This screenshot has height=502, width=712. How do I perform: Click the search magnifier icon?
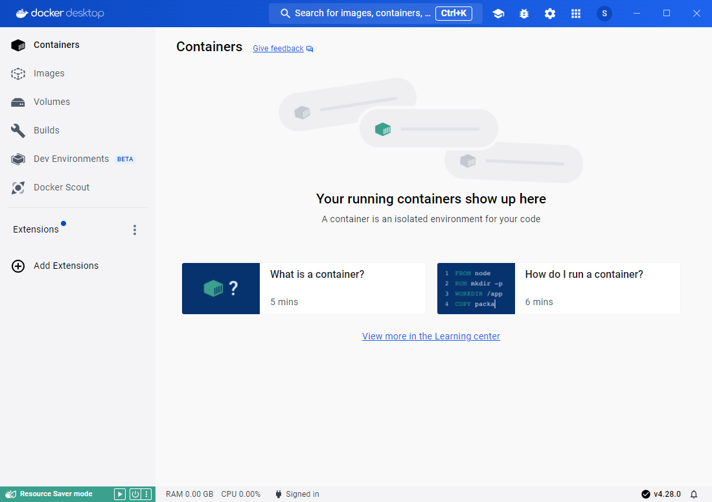pos(285,14)
